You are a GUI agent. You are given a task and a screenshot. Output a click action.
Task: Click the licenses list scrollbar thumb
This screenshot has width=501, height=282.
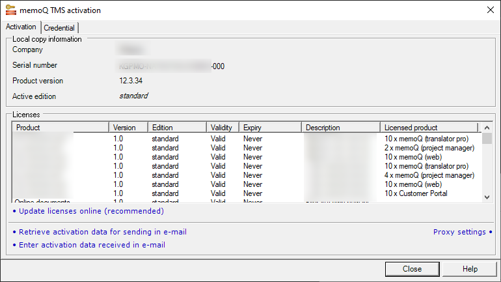point(487,139)
